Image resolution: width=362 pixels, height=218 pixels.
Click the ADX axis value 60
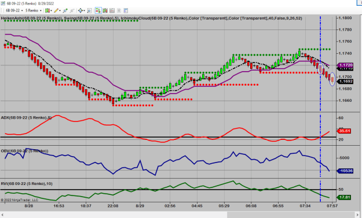[341, 118]
